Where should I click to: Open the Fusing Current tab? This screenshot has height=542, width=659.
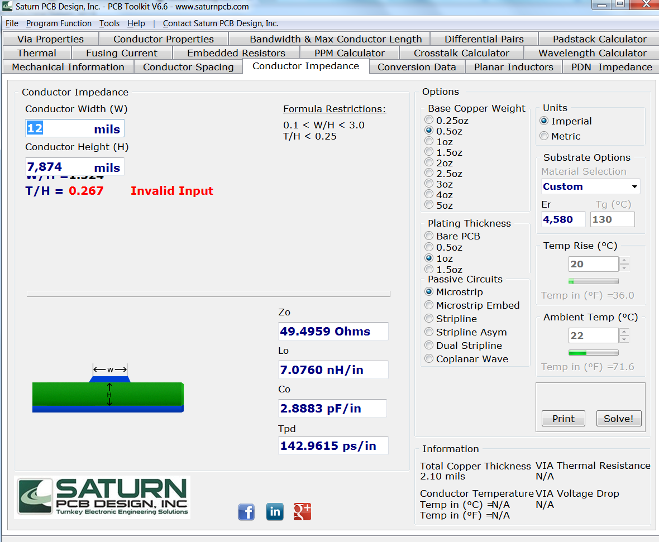[122, 53]
